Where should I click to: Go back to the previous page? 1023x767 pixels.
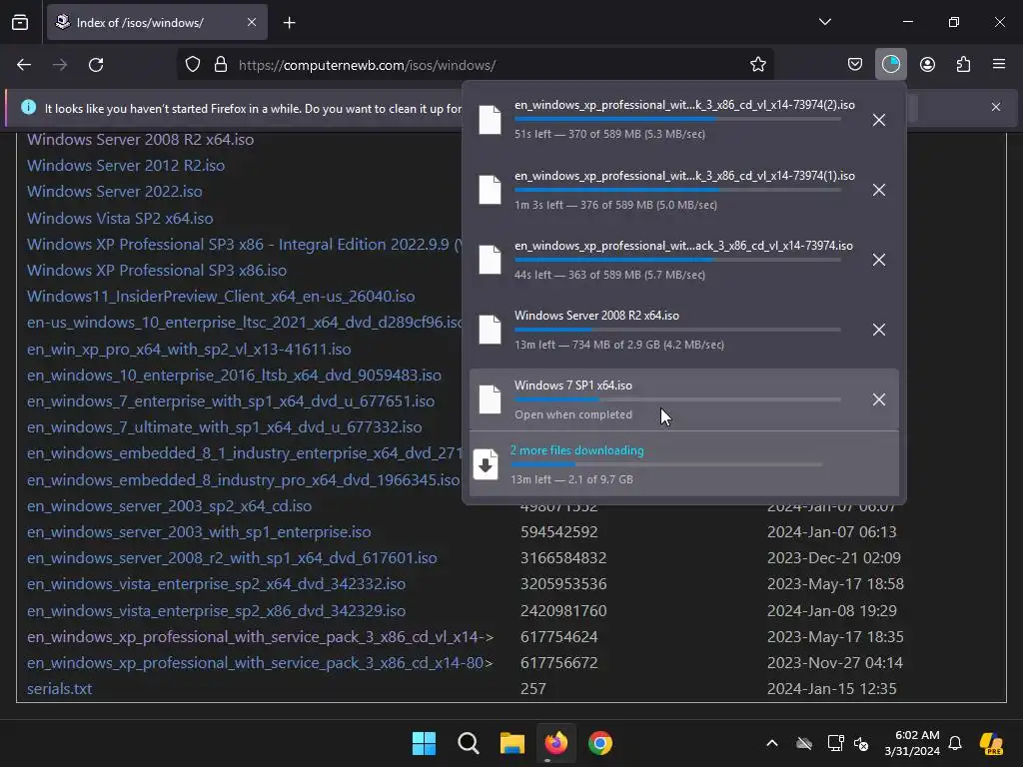(24, 65)
